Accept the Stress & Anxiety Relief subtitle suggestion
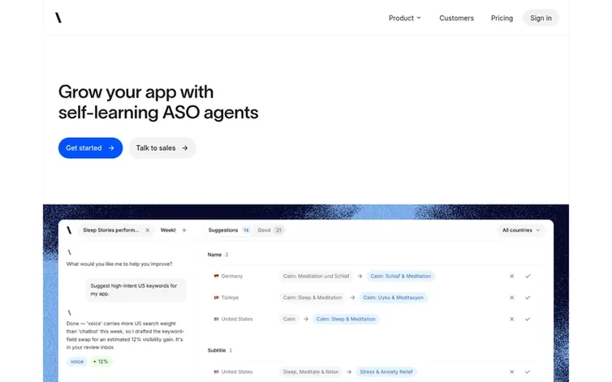The height and width of the screenshot is (382, 612). pyautogui.click(x=528, y=371)
